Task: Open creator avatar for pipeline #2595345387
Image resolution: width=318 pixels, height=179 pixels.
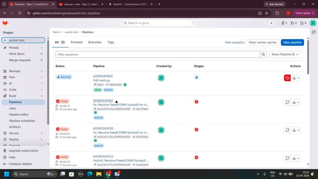Action: point(161,102)
